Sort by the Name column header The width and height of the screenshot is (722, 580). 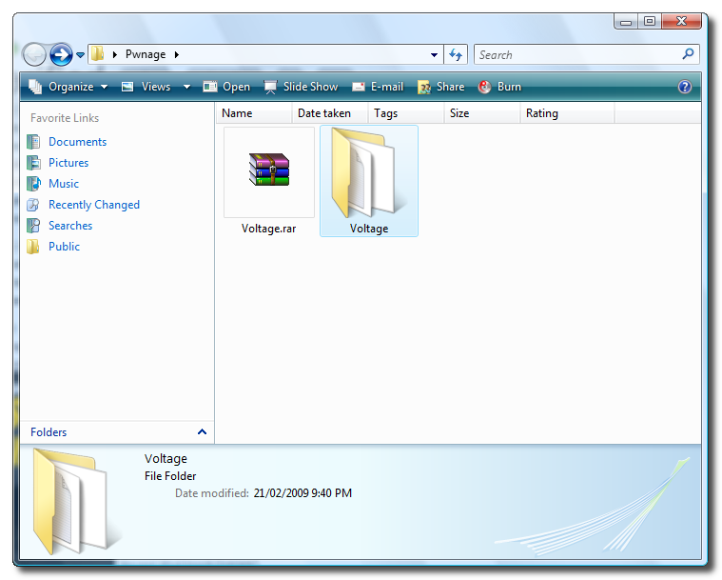(x=238, y=113)
